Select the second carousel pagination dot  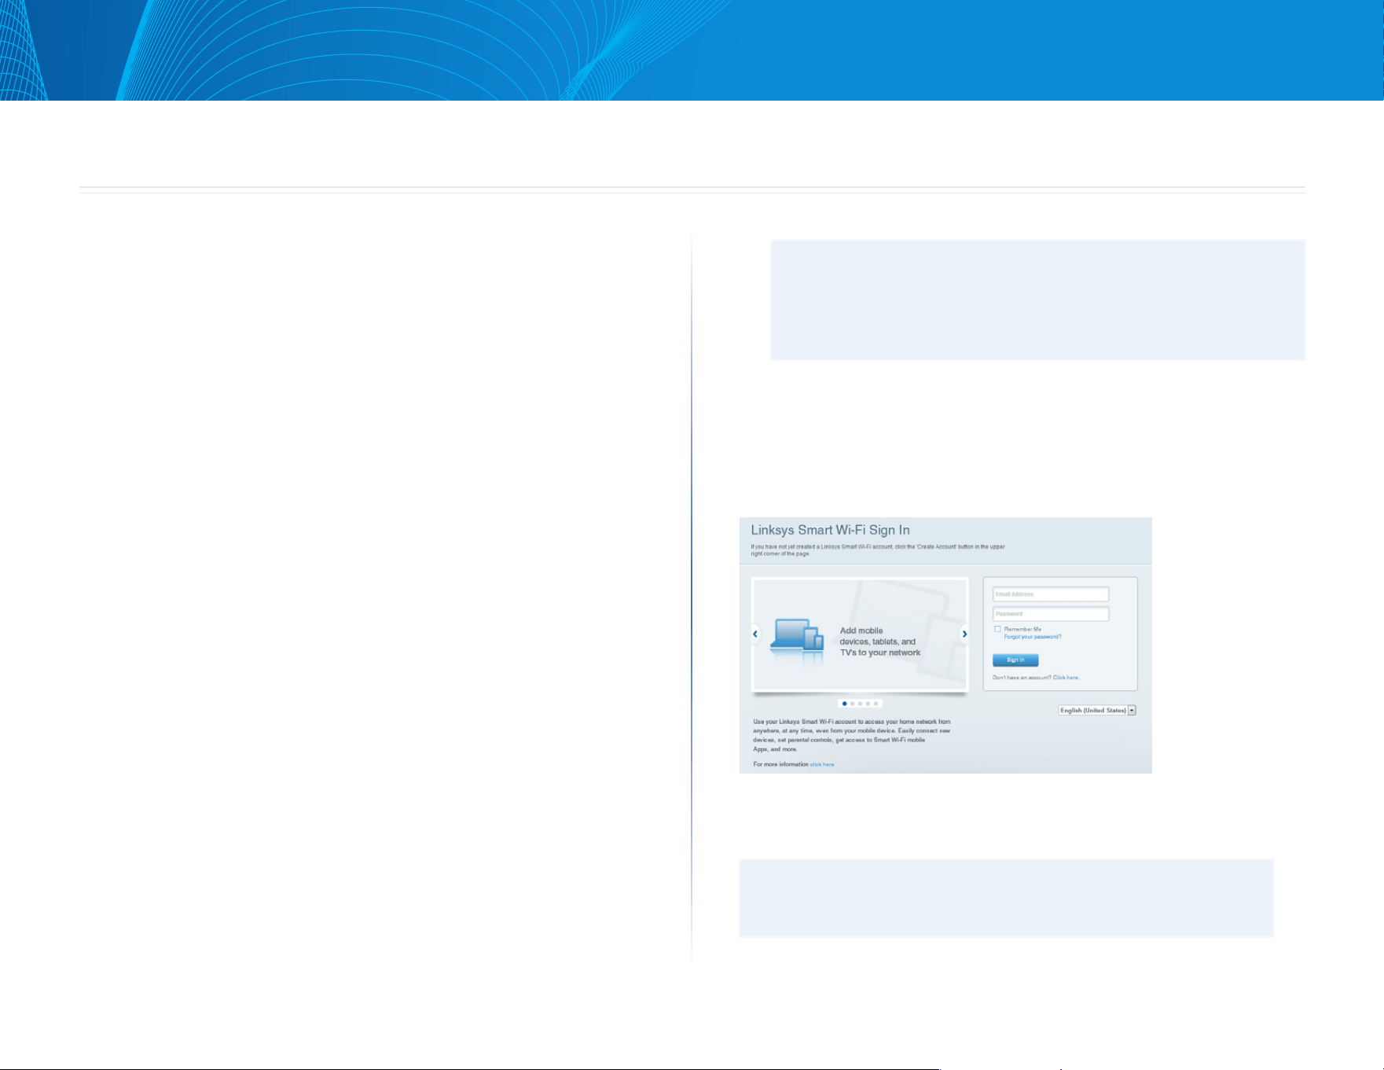tap(852, 704)
